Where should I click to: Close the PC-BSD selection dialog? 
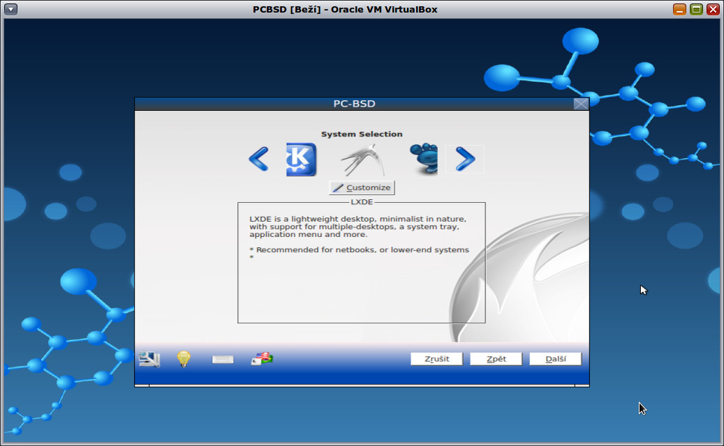(580, 103)
